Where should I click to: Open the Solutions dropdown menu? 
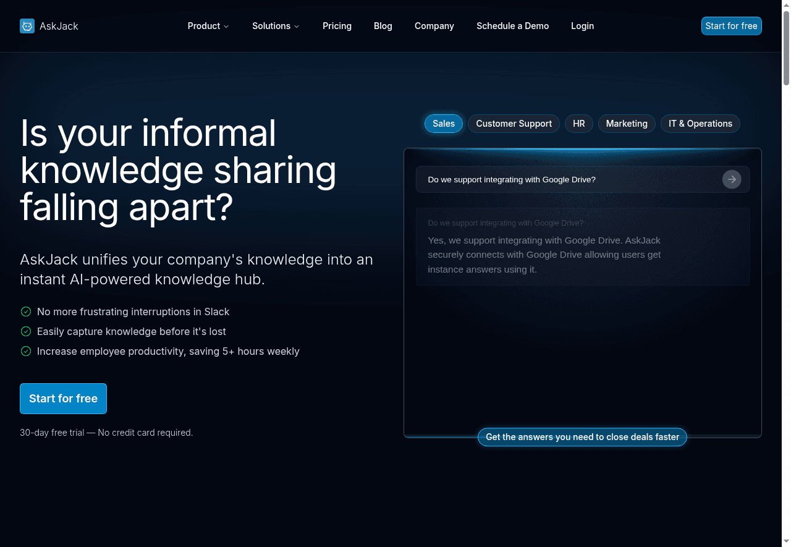point(276,26)
